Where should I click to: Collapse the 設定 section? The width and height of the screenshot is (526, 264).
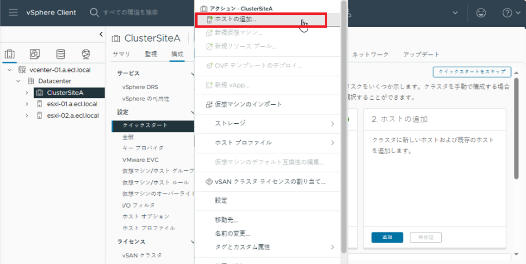192,113
